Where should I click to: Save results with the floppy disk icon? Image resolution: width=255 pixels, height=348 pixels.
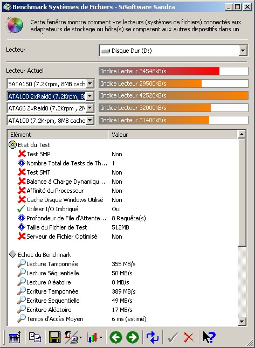[x=54, y=337]
